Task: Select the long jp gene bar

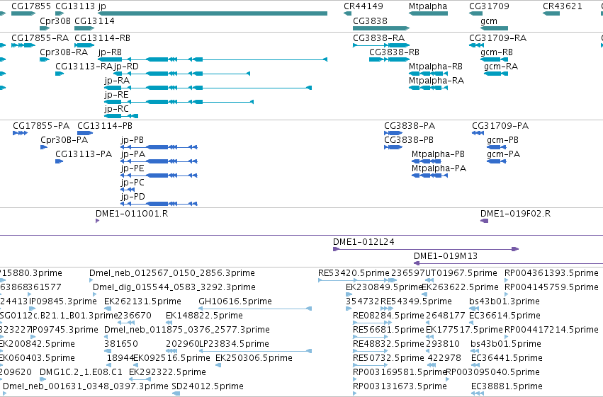Action: point(213,13)
